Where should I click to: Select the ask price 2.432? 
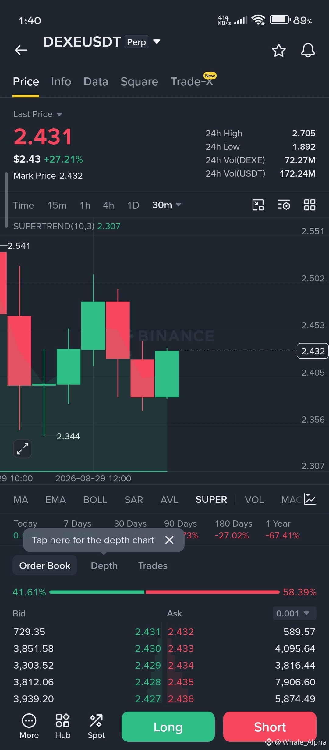tap(181, 632)
